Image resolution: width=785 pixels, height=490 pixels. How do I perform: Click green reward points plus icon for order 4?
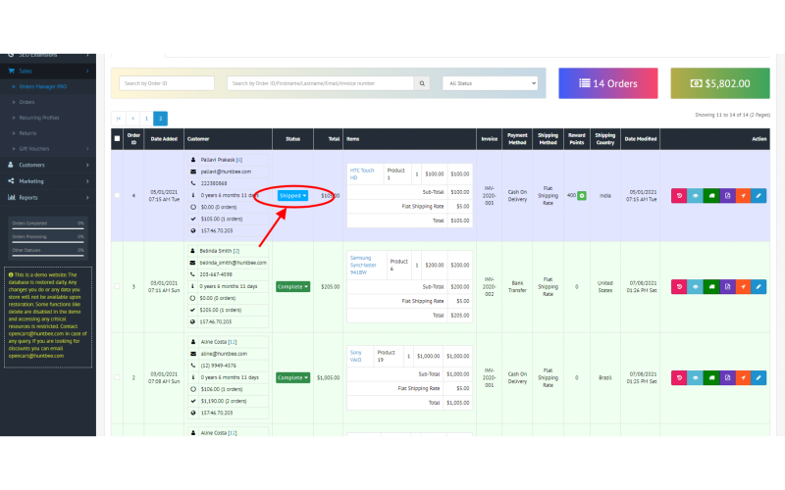click(582, 195)
